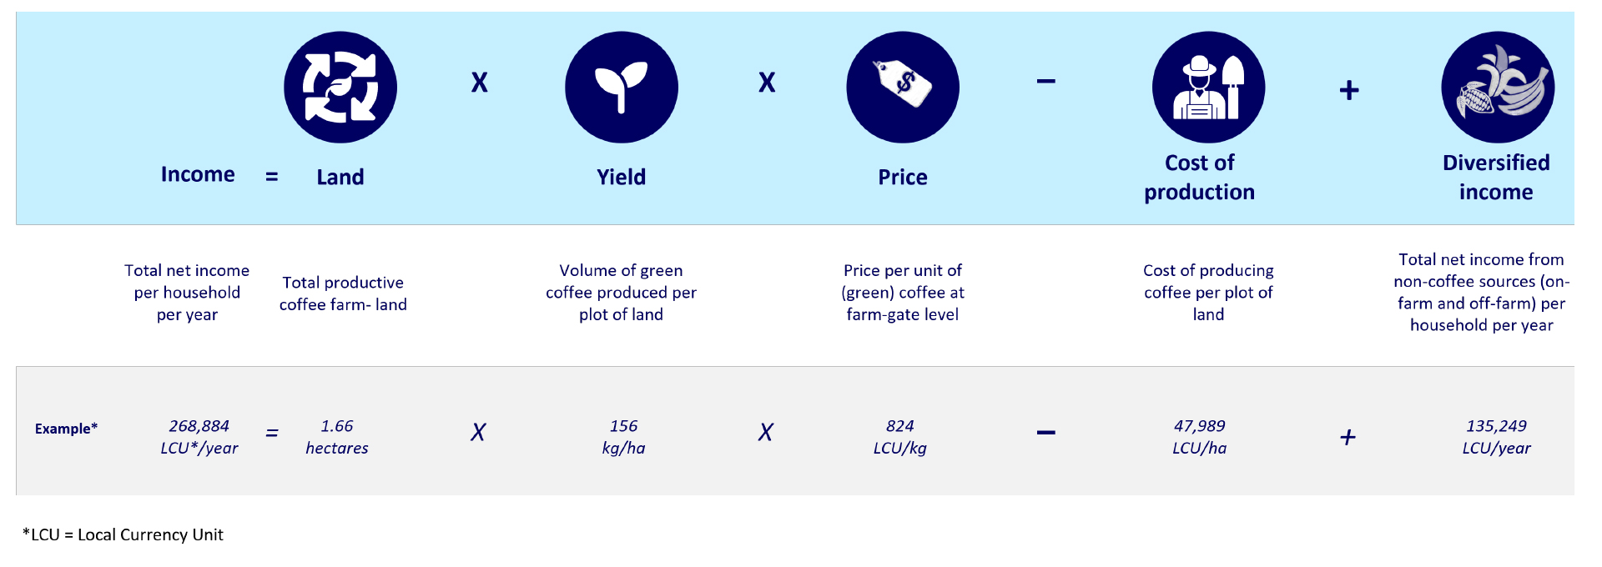Image resolution: width=1602 pixels, height=567 pixels.
Task: Click the Land recycling arrows icon
Action: click(x=340, y=88)
